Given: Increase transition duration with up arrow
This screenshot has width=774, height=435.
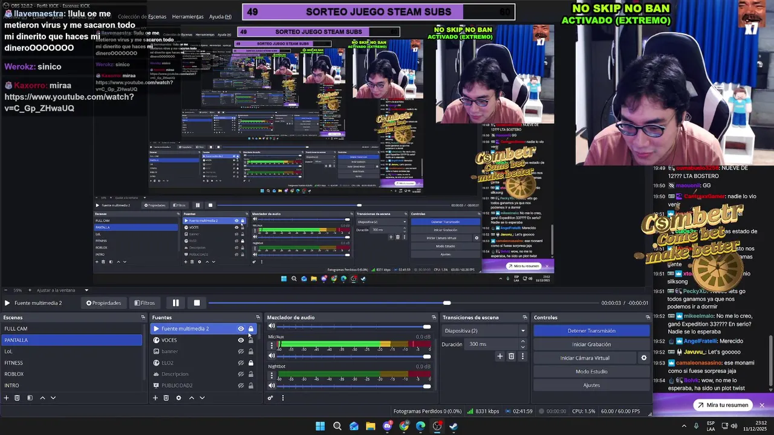Looking at the screenshot, I should (522, 341).
